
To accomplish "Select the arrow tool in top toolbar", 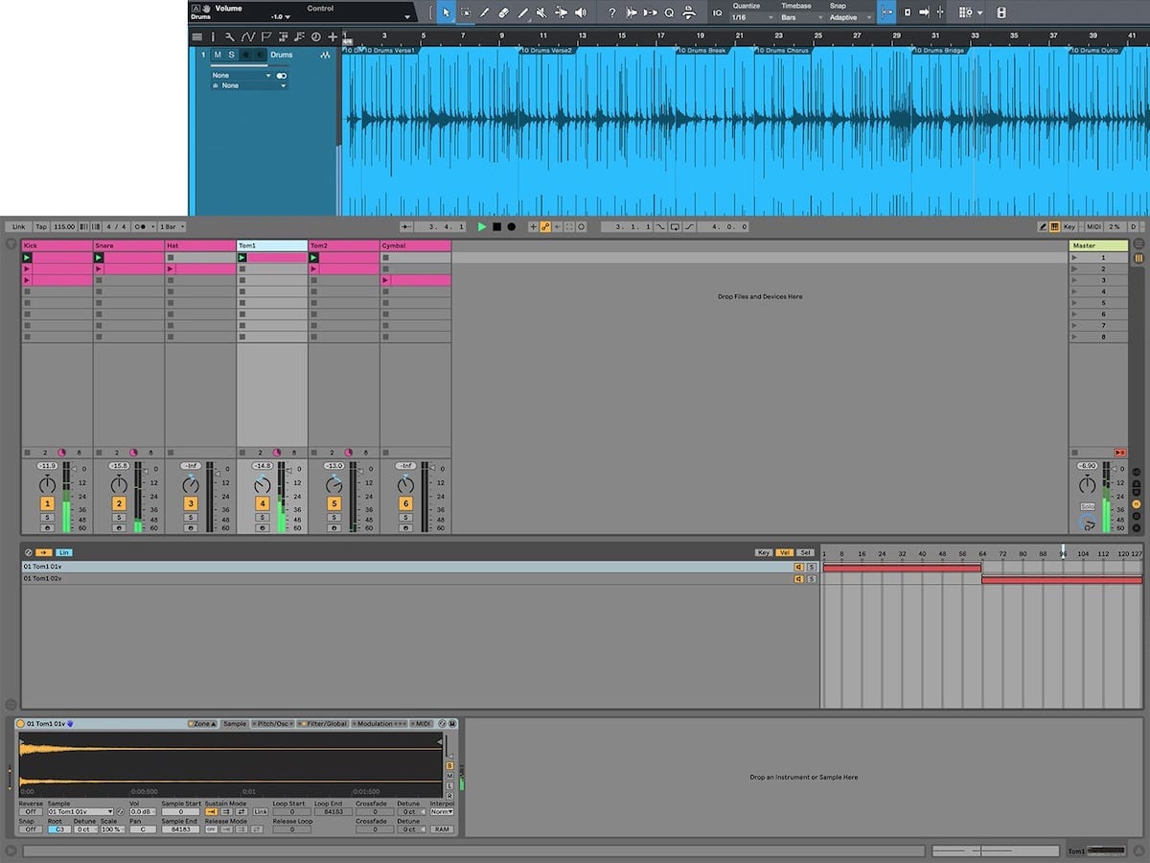I will pyautogui.click(x=446, y=12).
